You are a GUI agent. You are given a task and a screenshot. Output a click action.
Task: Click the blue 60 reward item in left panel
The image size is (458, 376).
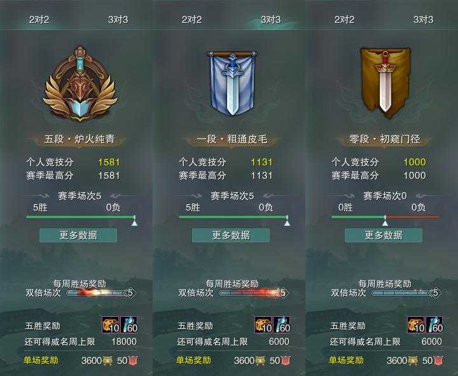pyautogui.click(x=128, y=324)
